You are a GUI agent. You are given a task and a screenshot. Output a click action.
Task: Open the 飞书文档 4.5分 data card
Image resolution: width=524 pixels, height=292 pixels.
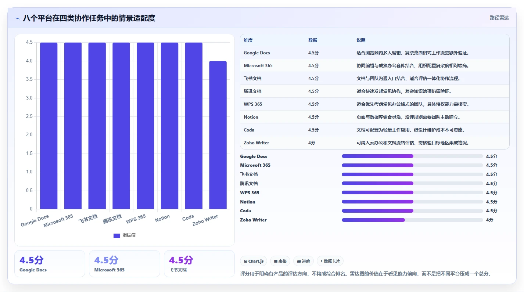[x=199, y=264]
